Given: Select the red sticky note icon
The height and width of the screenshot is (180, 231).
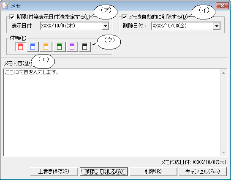Looking at the screenshot, I should [20, 47].
